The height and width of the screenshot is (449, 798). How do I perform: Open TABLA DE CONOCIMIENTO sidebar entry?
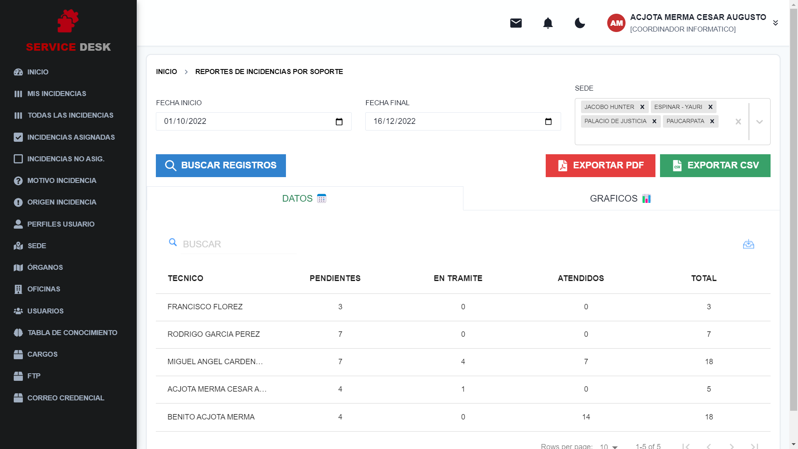[x=72, y=333]
